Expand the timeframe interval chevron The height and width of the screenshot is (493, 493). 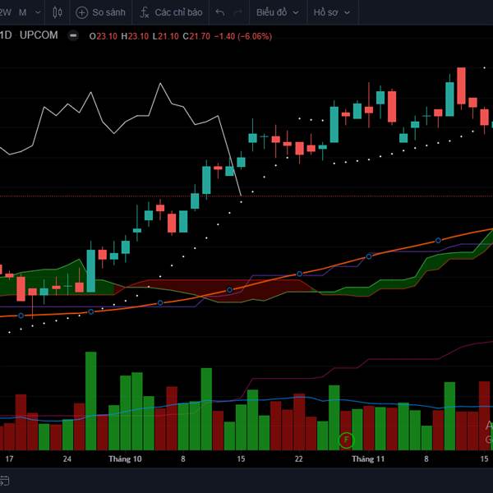click(x=38, y=12)
